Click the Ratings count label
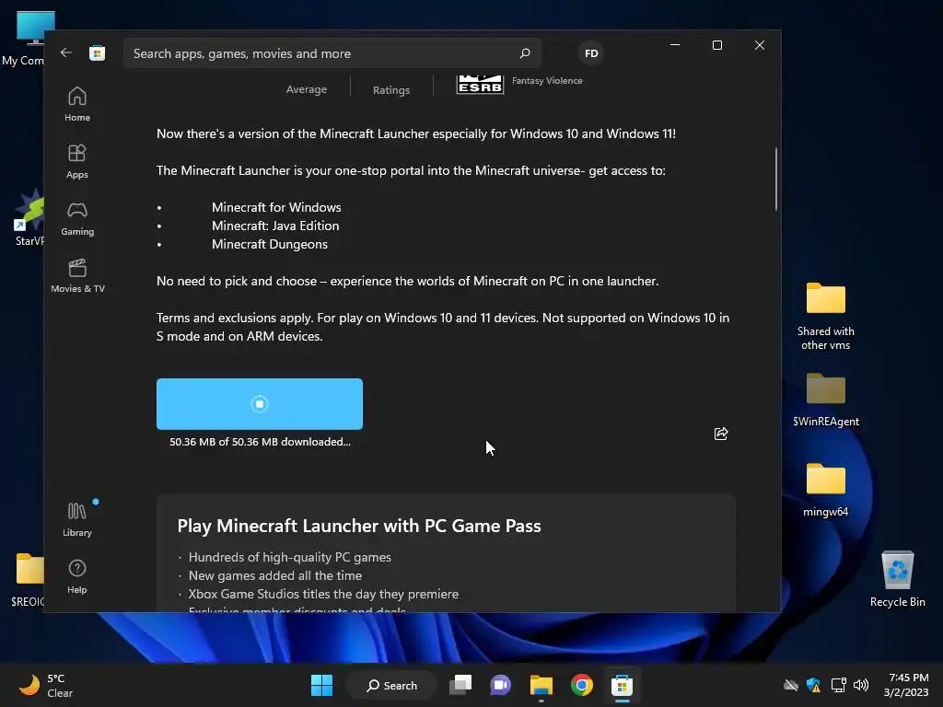This screenshot has height=707, width=943. coord(390,89)
